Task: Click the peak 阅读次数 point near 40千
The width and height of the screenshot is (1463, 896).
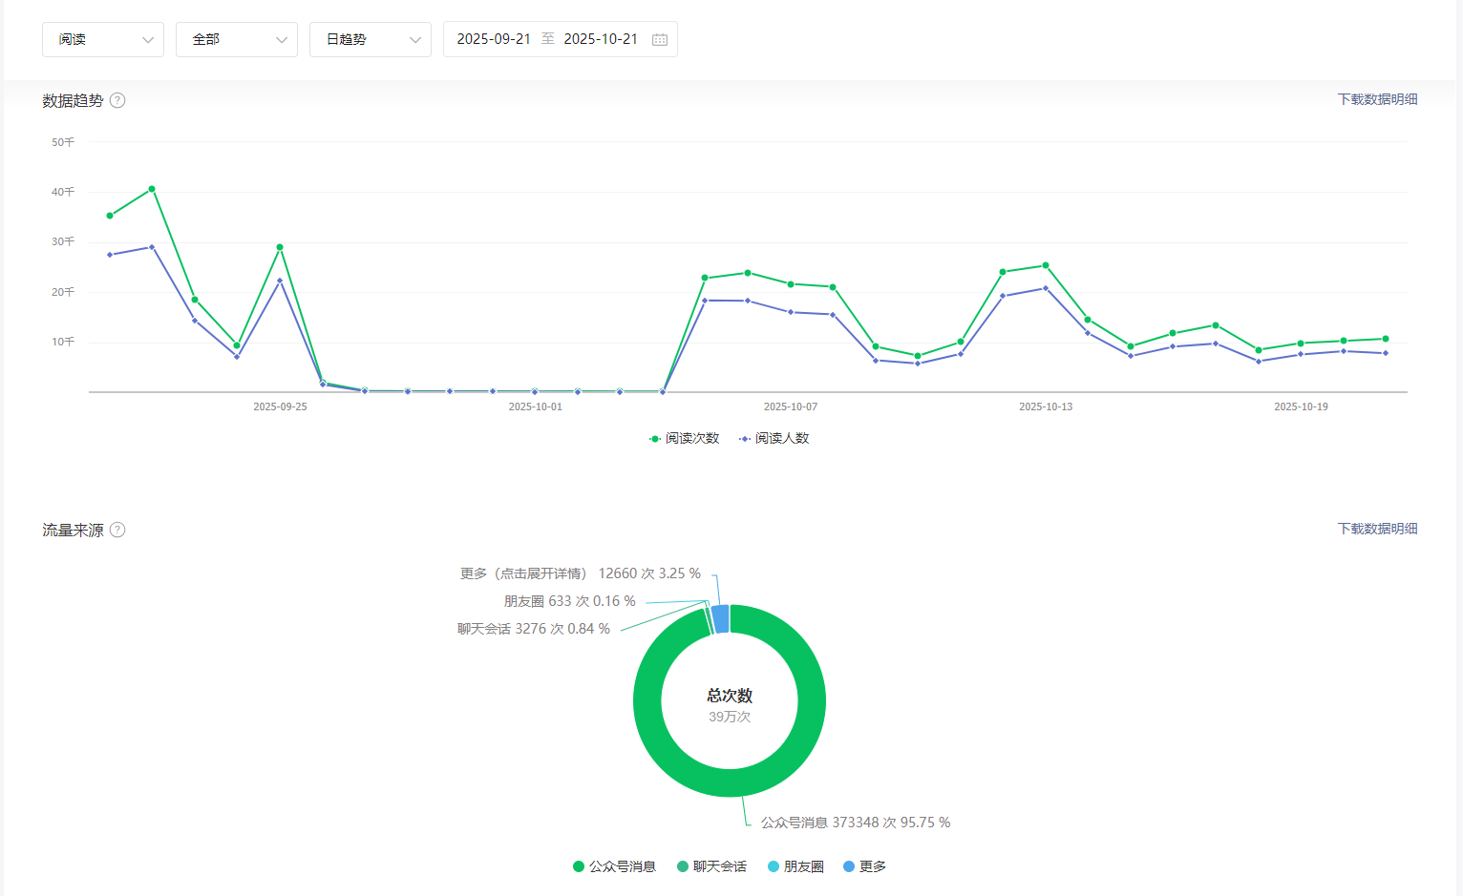Action: (152, 189)
